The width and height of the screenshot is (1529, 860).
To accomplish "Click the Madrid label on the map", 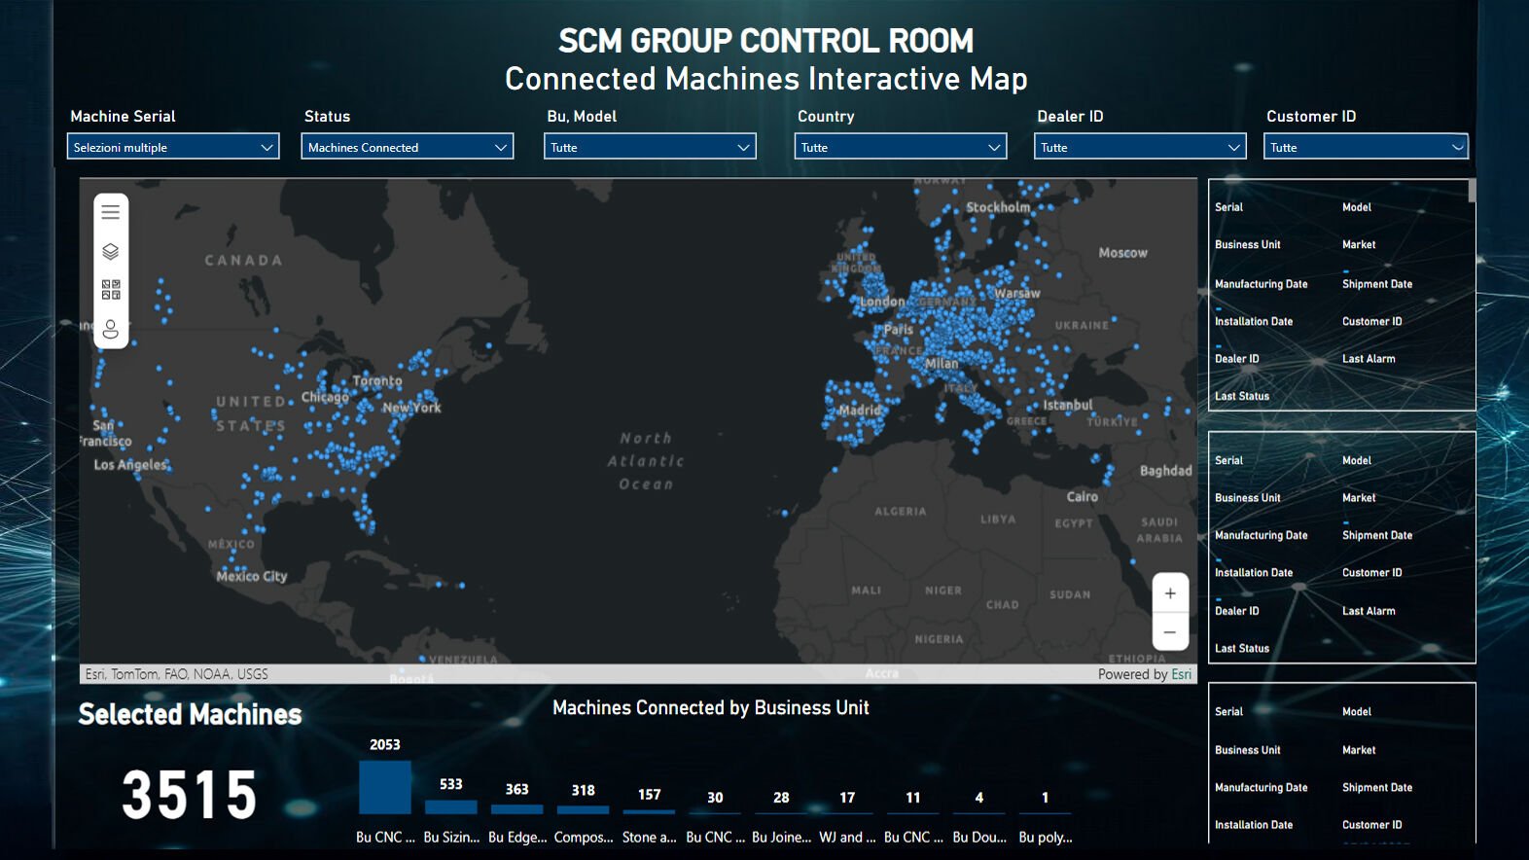I will 860,411.
